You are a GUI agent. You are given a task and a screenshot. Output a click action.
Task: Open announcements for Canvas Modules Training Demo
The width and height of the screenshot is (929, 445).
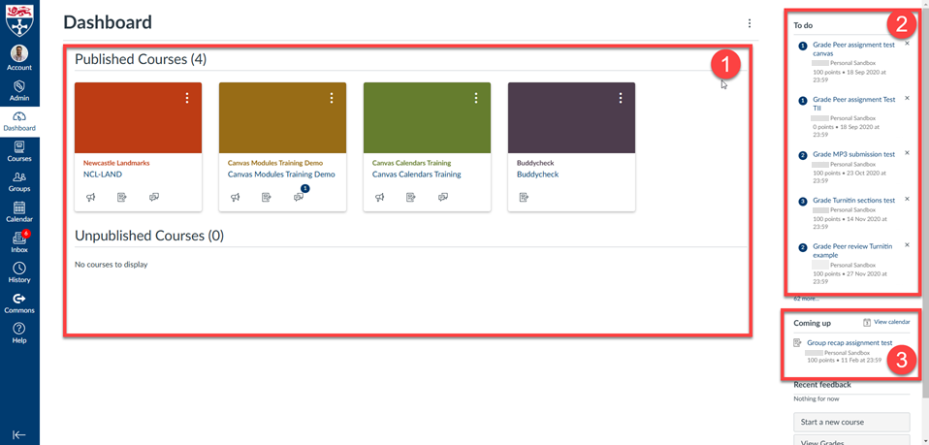236,198
